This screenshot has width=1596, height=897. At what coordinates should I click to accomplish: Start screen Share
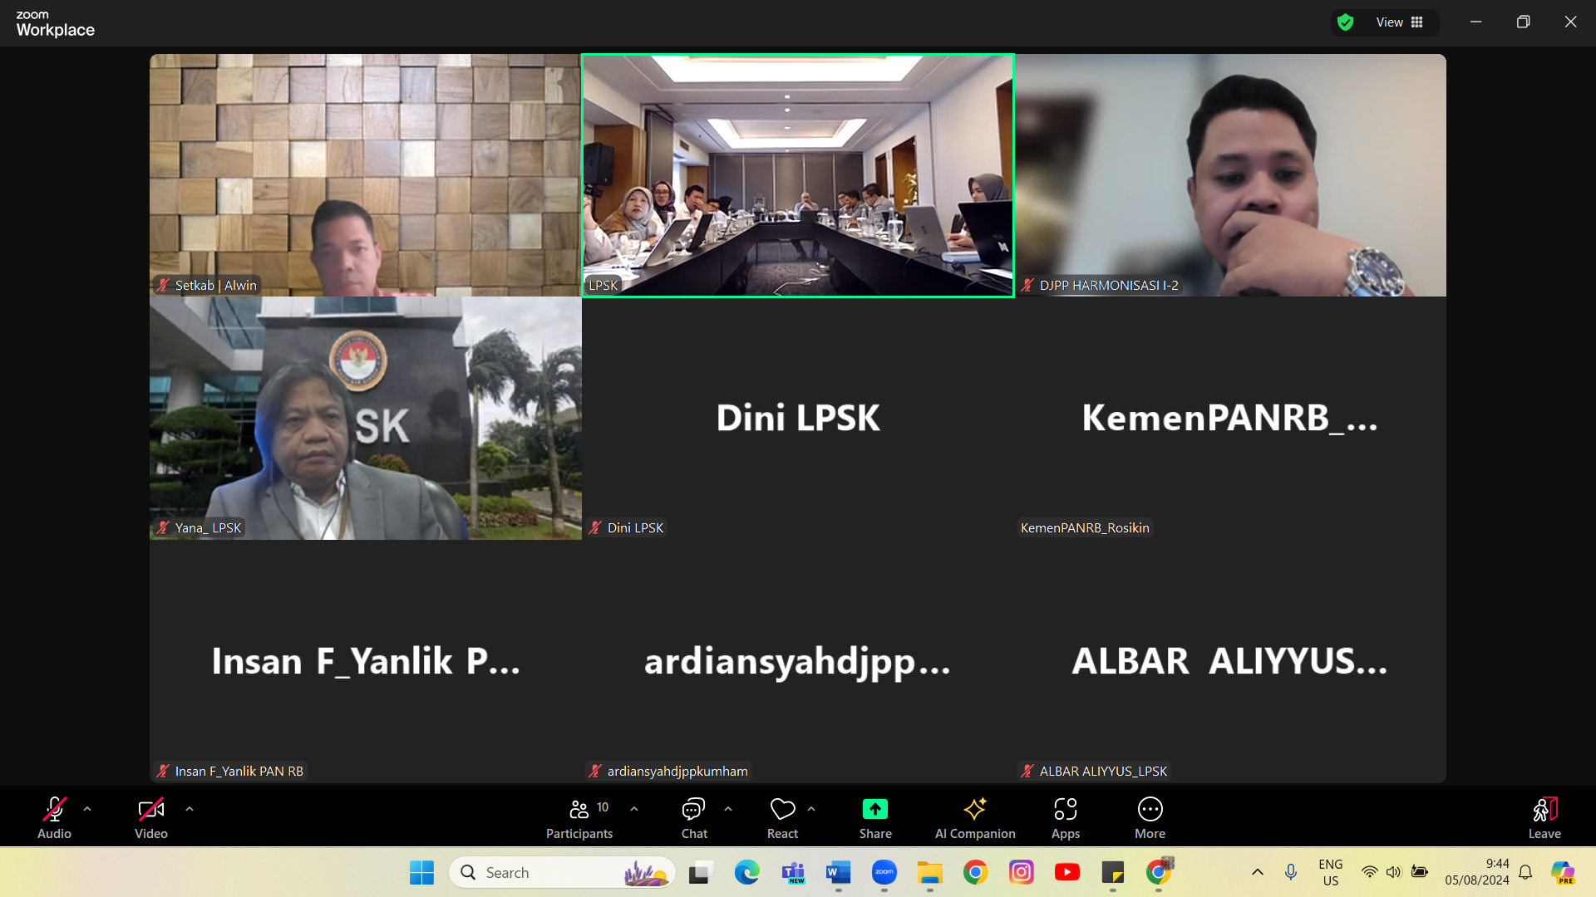tap(875, 817)
